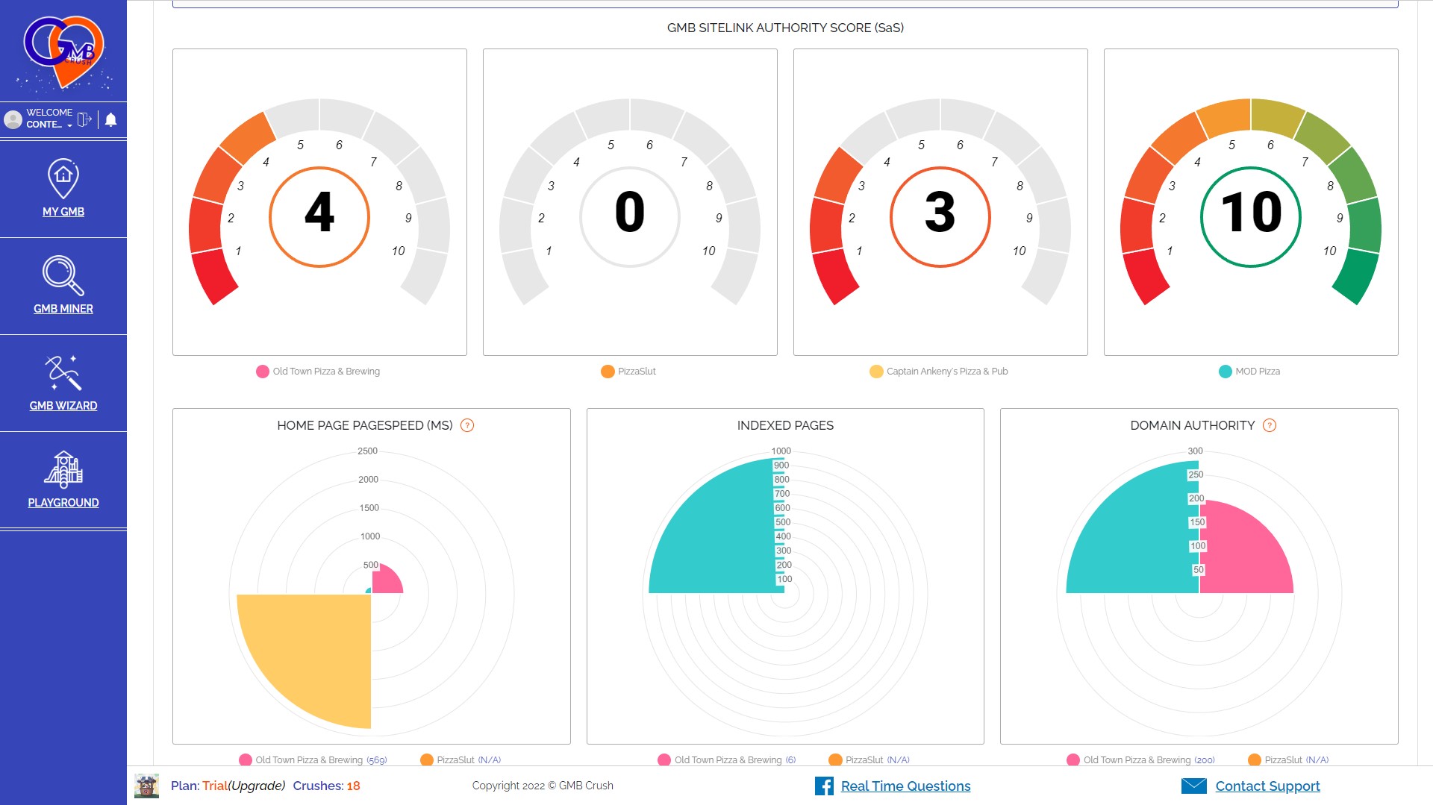Open the user avatar profile

tap(13, 119)
